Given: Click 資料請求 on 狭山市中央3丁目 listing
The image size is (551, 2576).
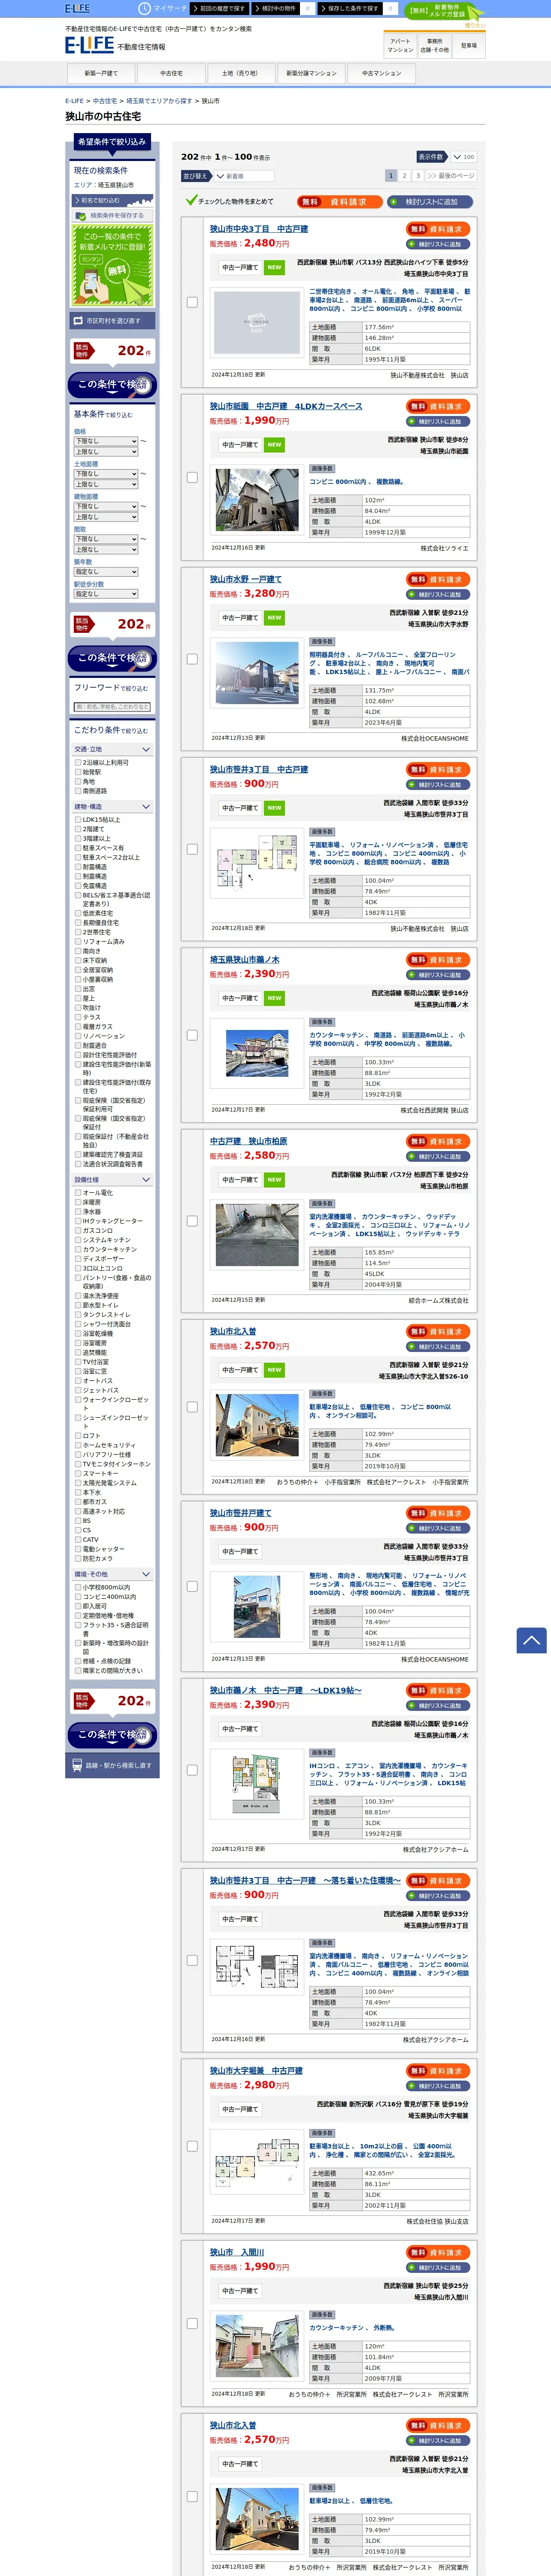Looking at the screenshot, I should pos(438,229).
